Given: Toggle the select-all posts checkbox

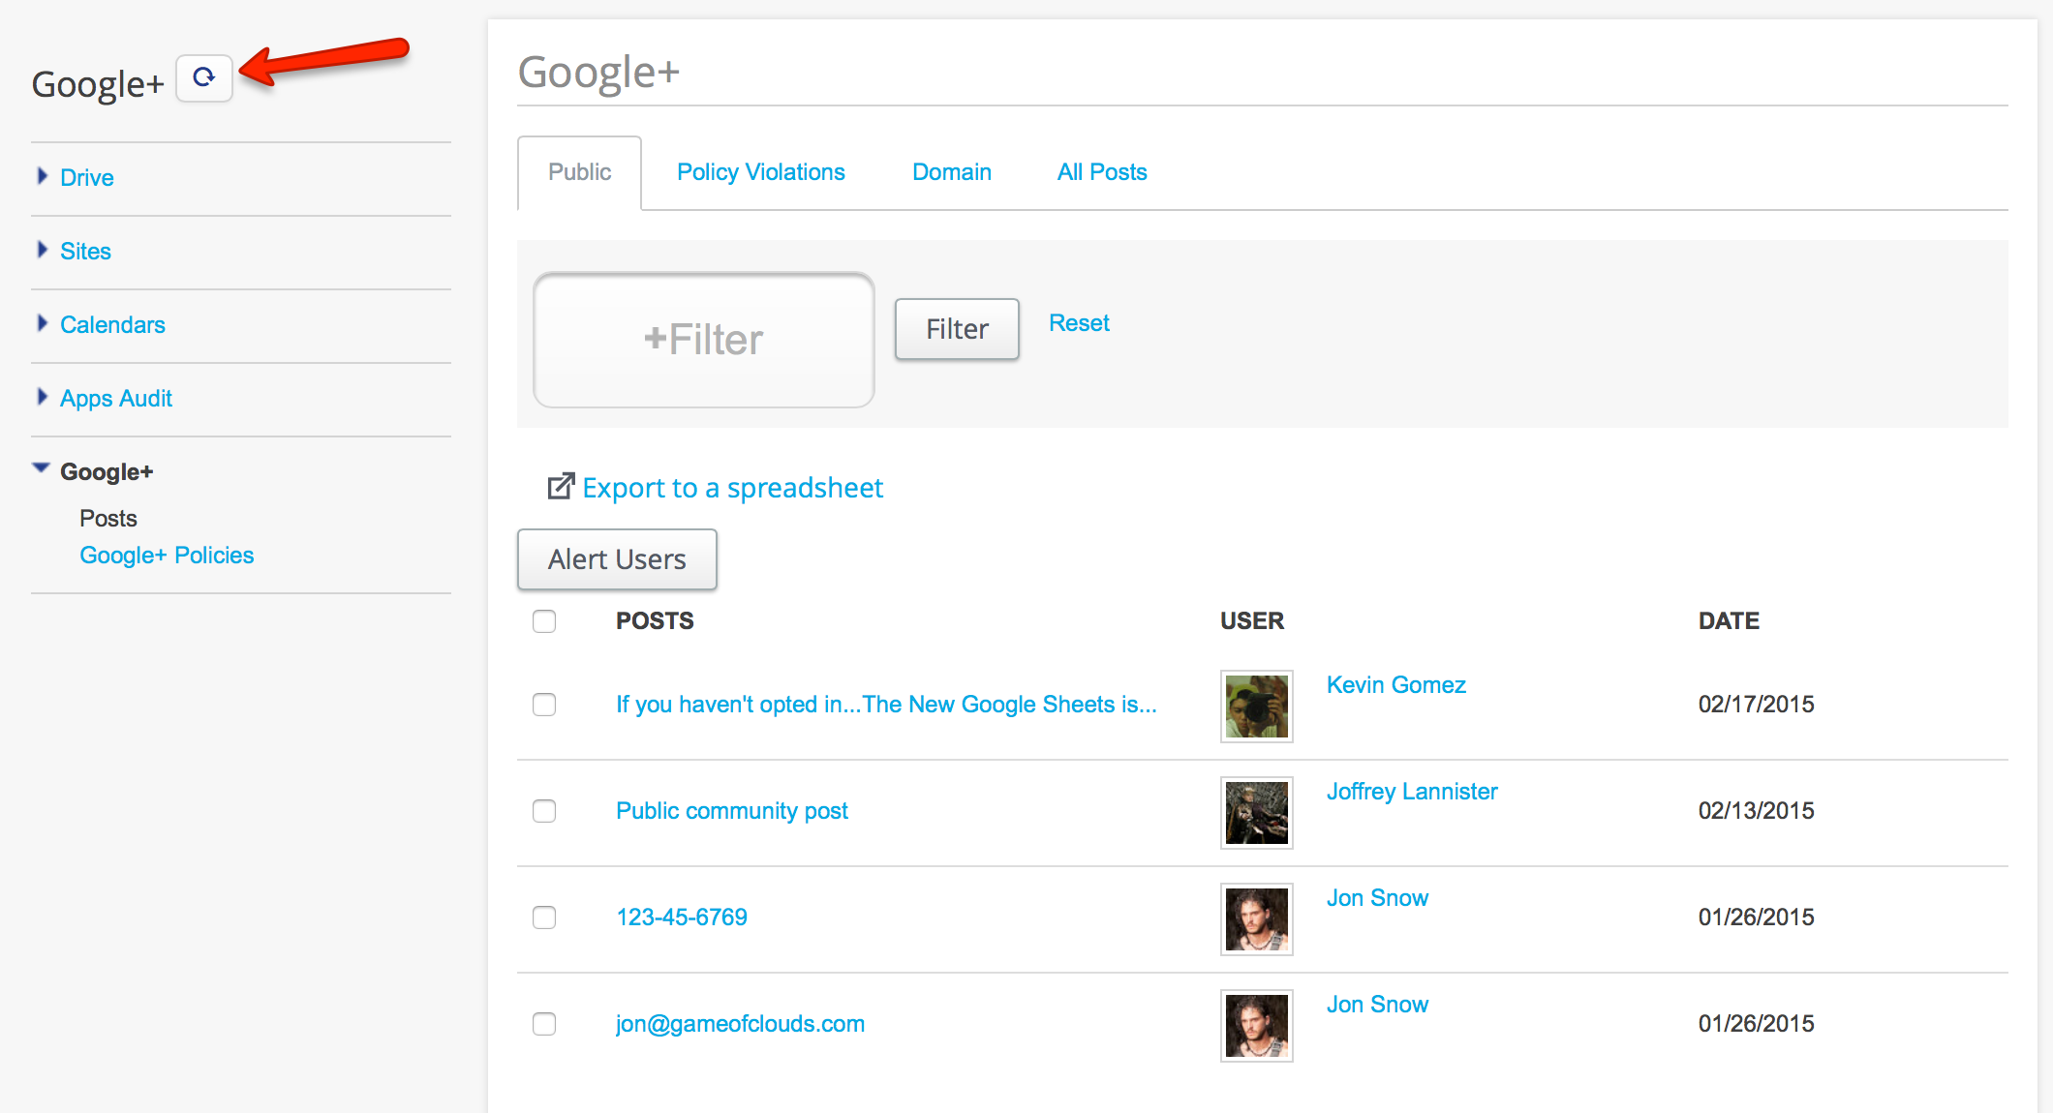Looking at the screenshot, I should [544, 621].
